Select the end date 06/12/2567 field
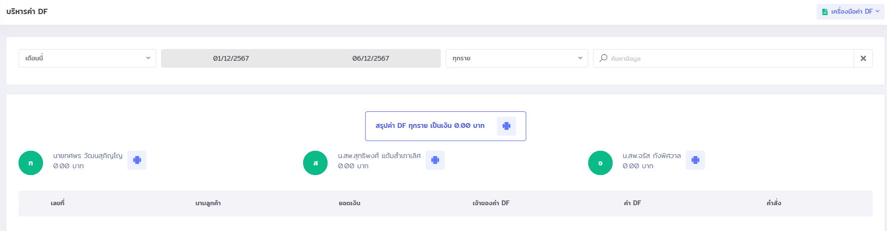Screen dimensions: 887x231 (x=371, y=58)
